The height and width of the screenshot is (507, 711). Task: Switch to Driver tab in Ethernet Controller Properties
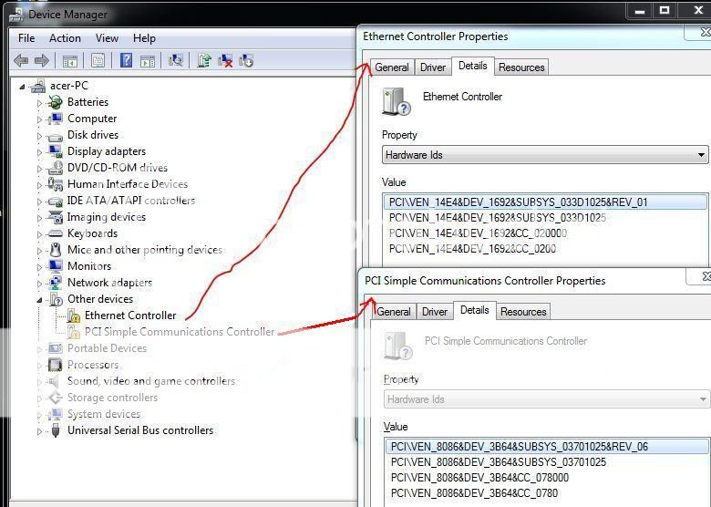(433, 67)
